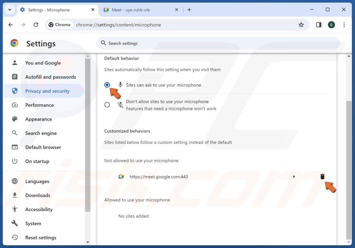Image resolution: width=355 pixels, height=248 pixels.
Task: Open Privacy and security section
Action: click(44, 91)
